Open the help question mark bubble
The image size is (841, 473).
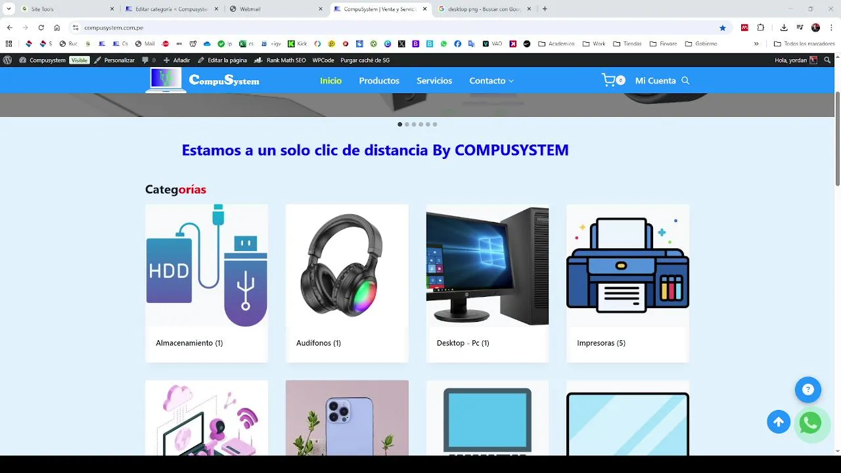tap(808, 390)
